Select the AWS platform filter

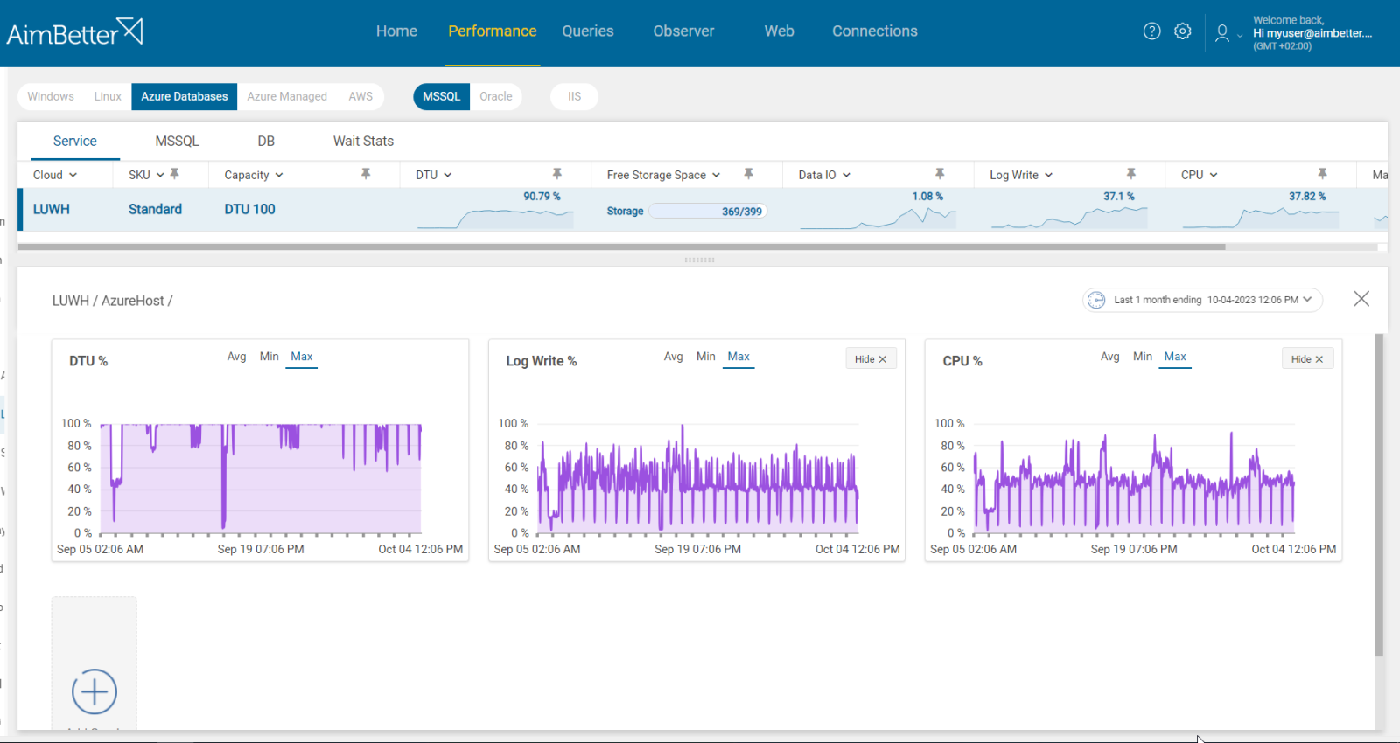pos(360,96)
